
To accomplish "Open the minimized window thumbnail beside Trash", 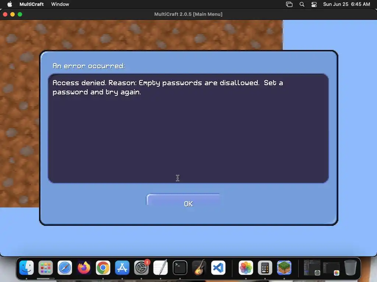I will pos(331,268).
